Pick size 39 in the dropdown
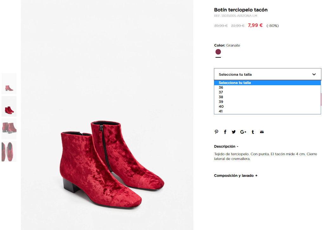Viewport: 322px width, 230px height. (x=267, y=102)
